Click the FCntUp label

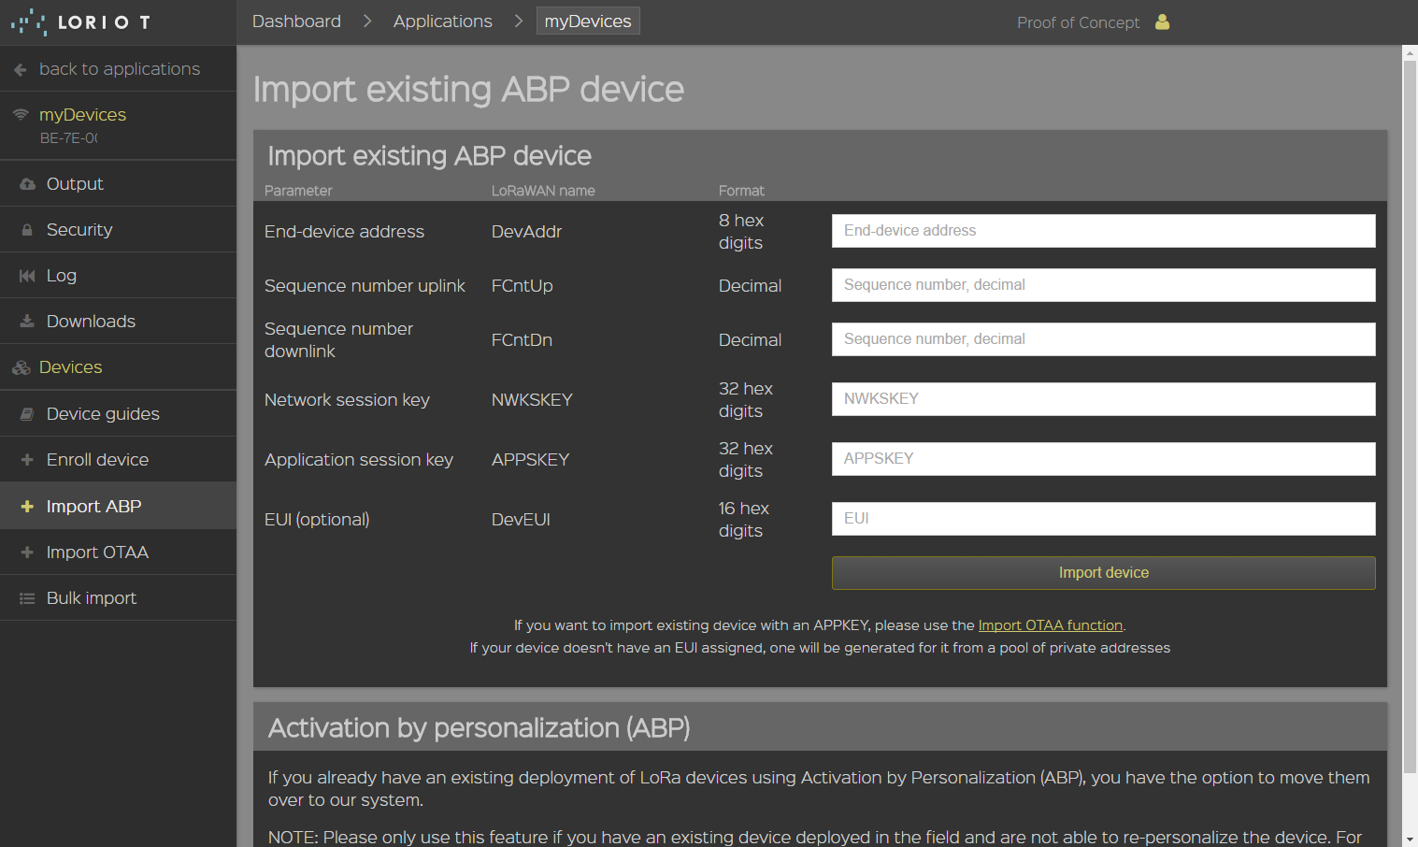click(x=522, y=286)
